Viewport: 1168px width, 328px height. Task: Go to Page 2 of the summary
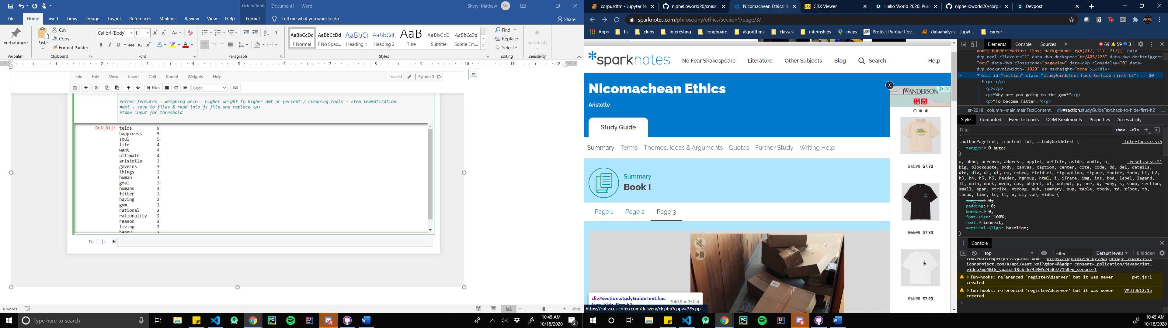tap(634, 212)
